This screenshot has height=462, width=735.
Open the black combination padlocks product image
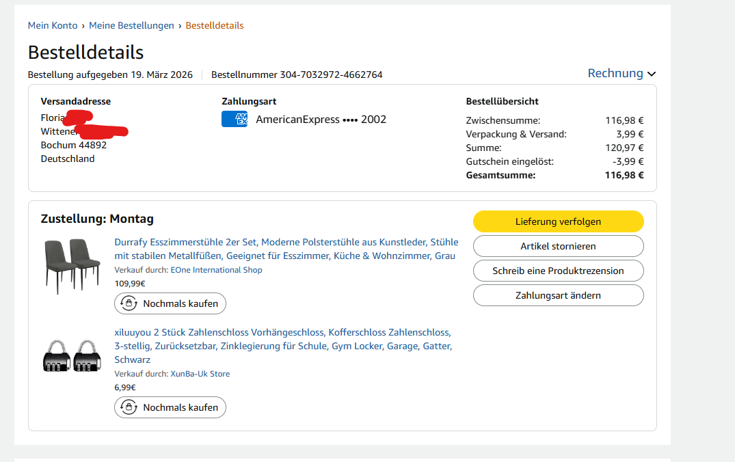[x=71, y=355]
